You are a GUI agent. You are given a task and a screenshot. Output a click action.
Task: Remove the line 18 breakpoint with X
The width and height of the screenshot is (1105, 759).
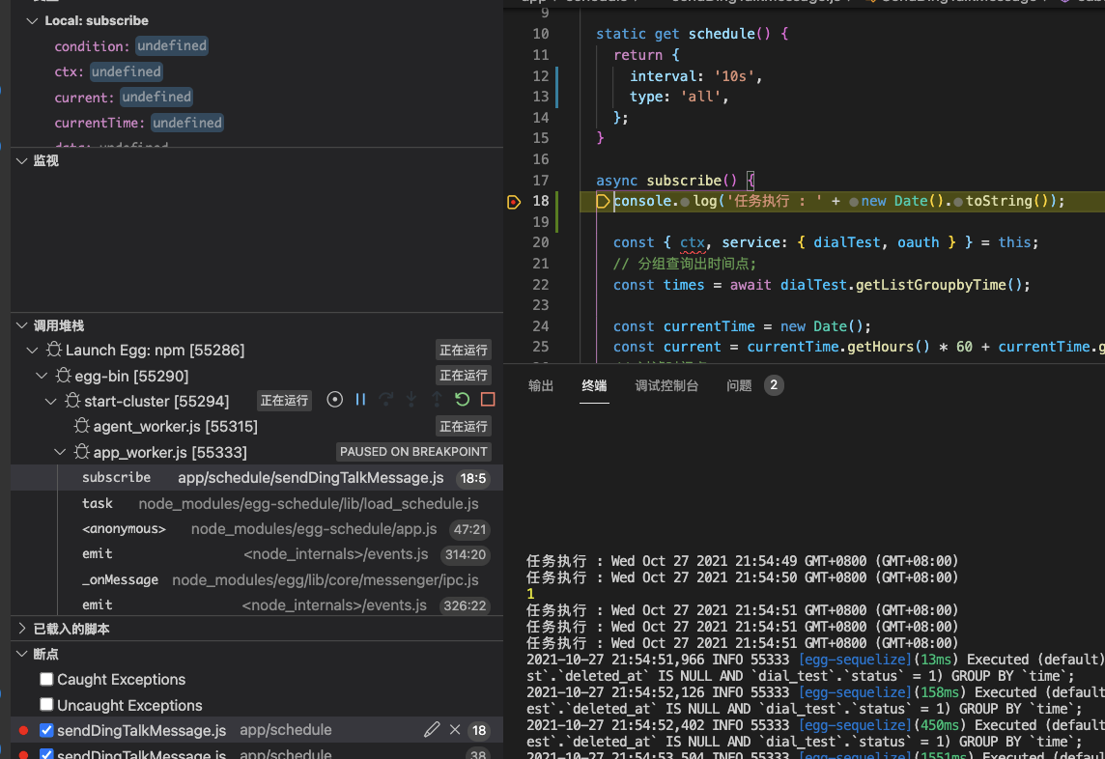(x=455, y=729)
